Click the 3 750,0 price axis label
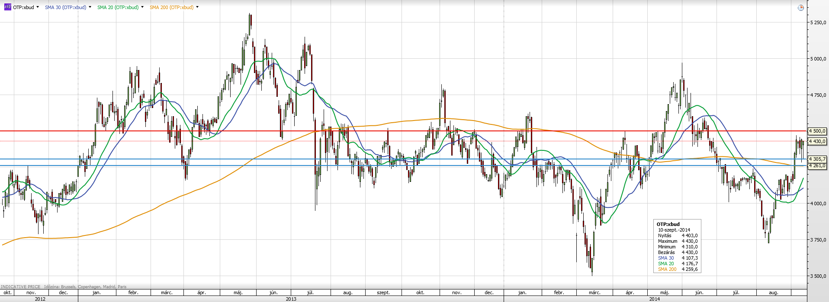Image resolution: width=829 pixels, height=302 pixels. 818,240
